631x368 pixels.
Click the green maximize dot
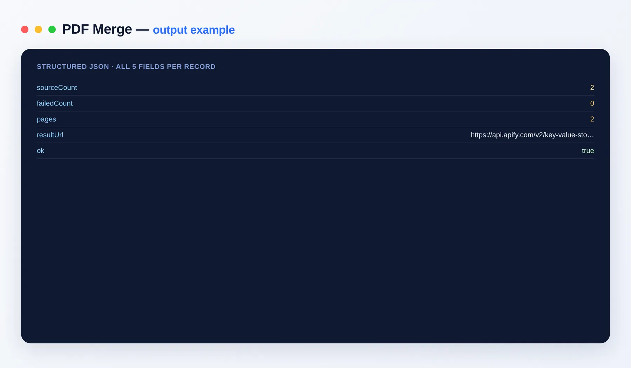click(x=52, y=29)
